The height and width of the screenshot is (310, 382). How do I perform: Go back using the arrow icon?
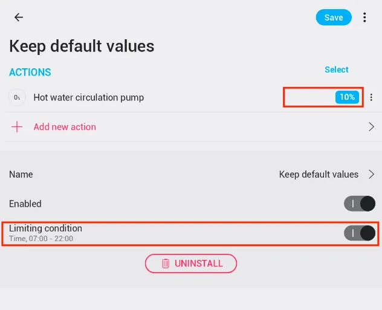click(19, 18)
